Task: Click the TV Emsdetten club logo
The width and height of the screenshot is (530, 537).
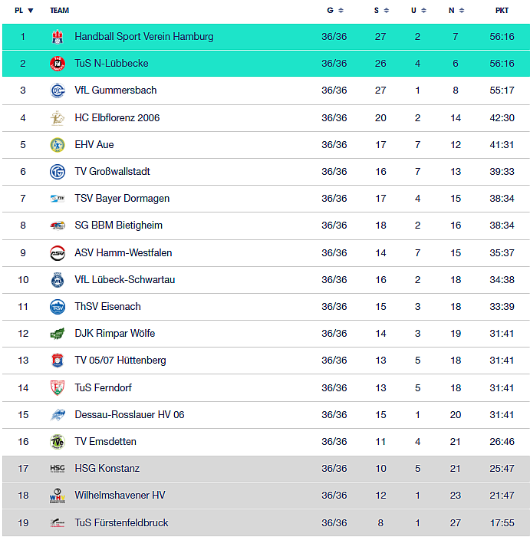Action: tap(58, 442)
